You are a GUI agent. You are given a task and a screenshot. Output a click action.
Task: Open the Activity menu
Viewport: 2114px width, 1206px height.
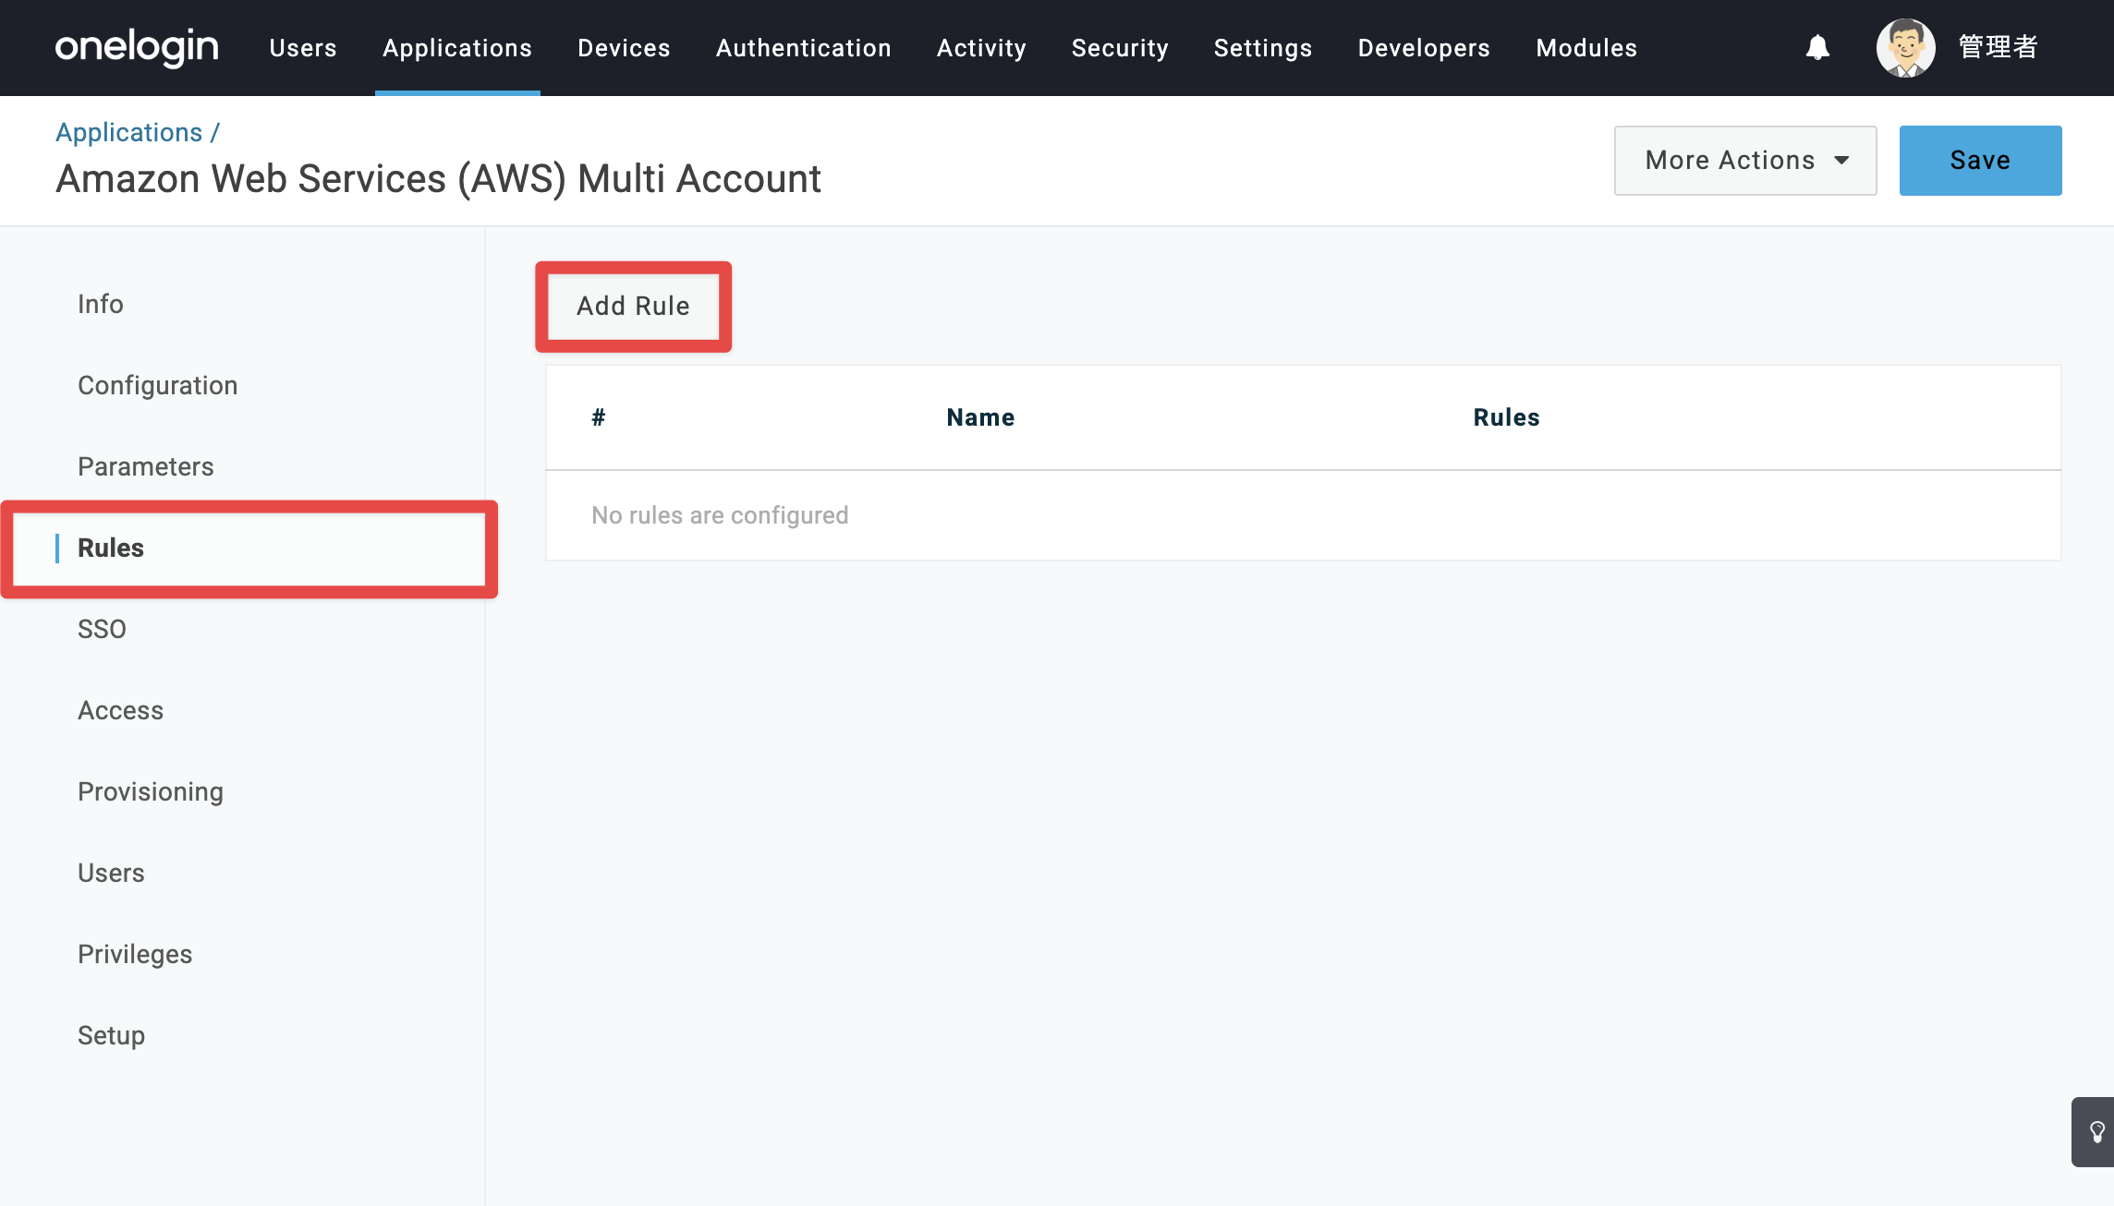pos(981,48)
